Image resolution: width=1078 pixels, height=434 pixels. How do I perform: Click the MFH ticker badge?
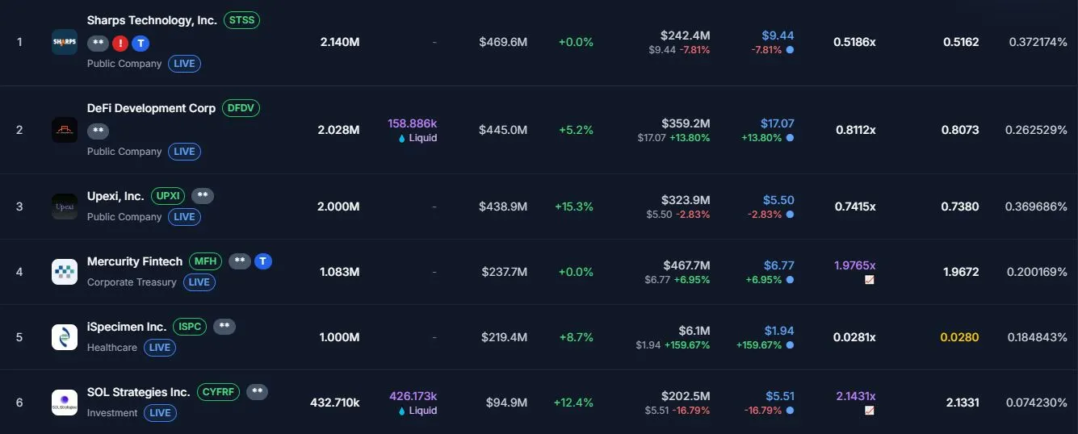[x=205, y=261]
